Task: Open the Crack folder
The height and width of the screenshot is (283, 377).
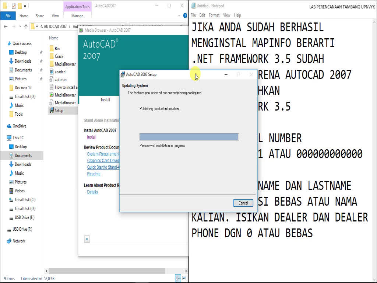Action: tap(56, 56)
